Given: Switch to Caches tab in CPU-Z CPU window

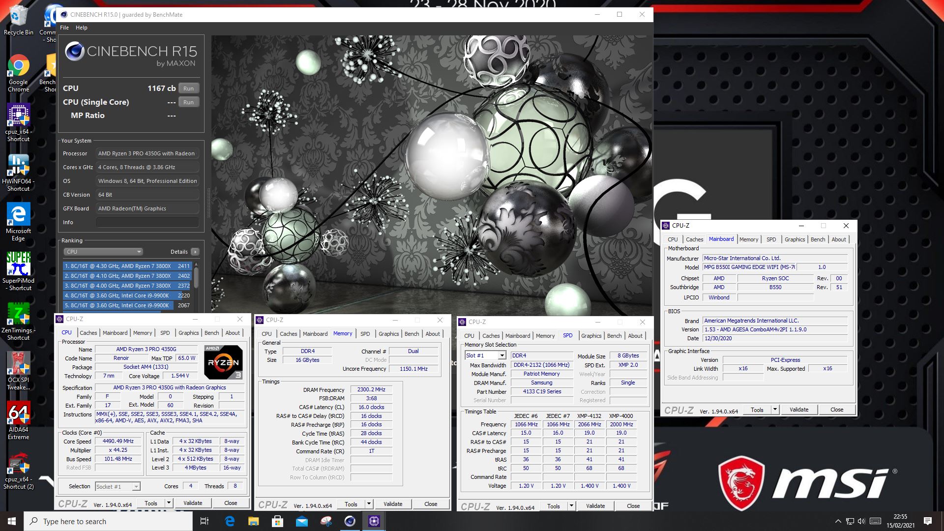Looking at the screenshot, I should pos(88,333).
